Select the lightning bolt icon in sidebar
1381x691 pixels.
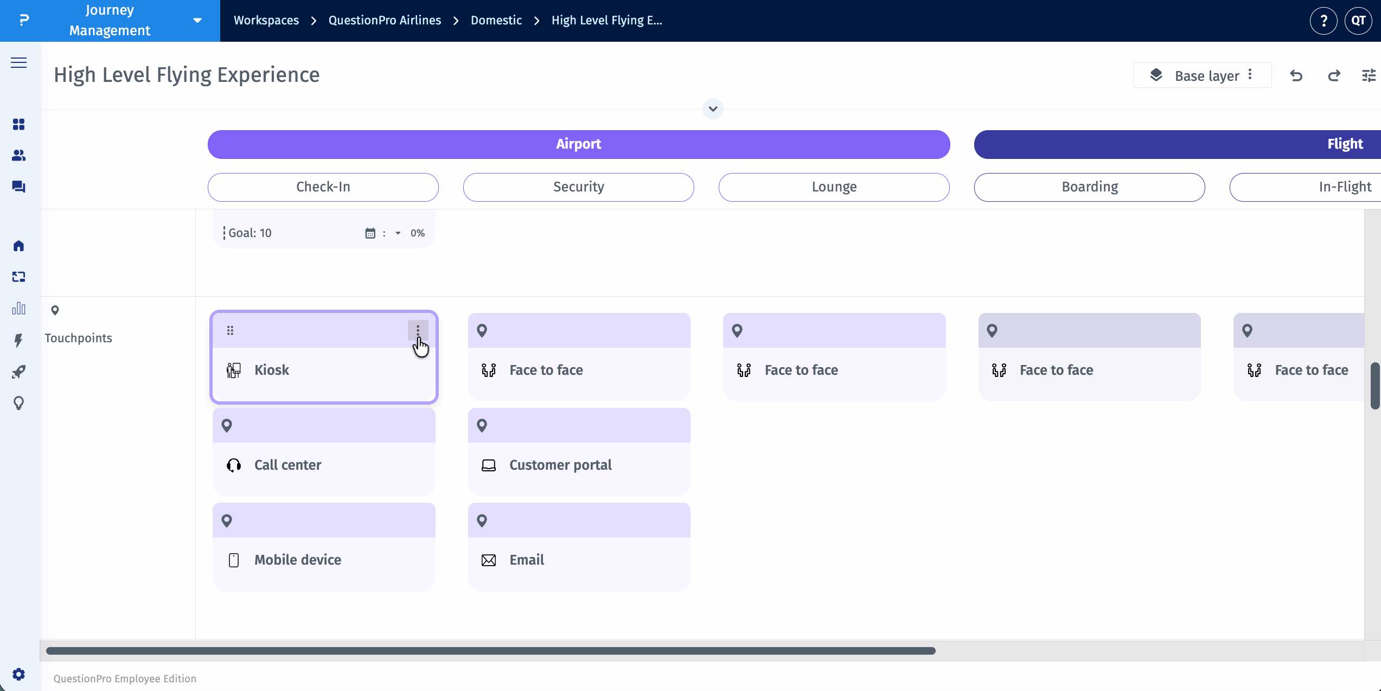coord(18,340)
